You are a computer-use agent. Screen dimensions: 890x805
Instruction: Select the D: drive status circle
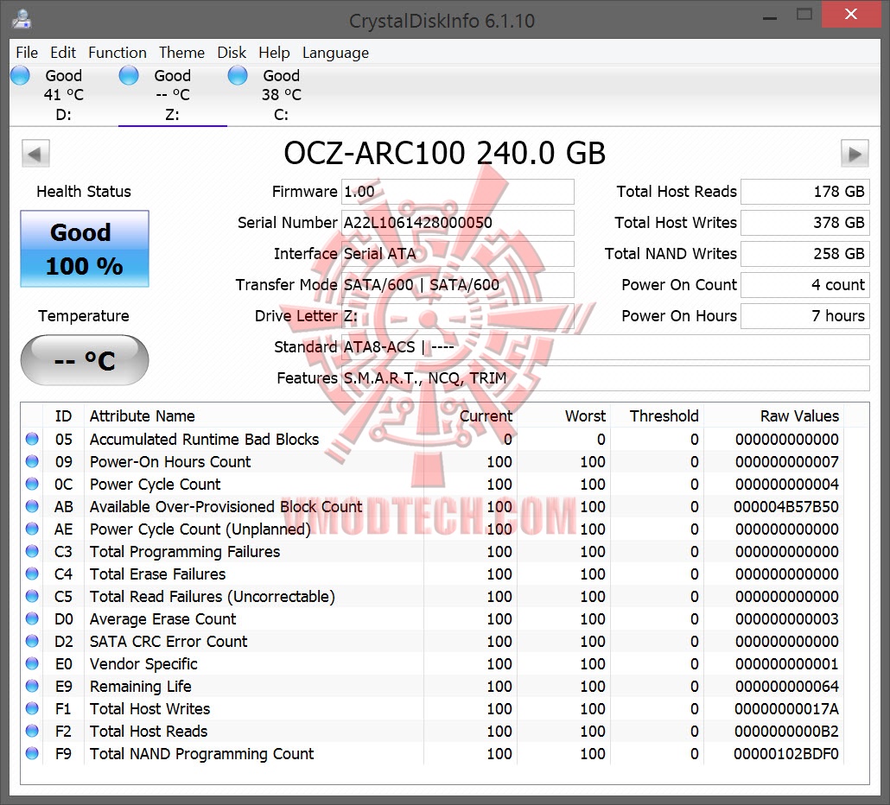coord(20,75)
